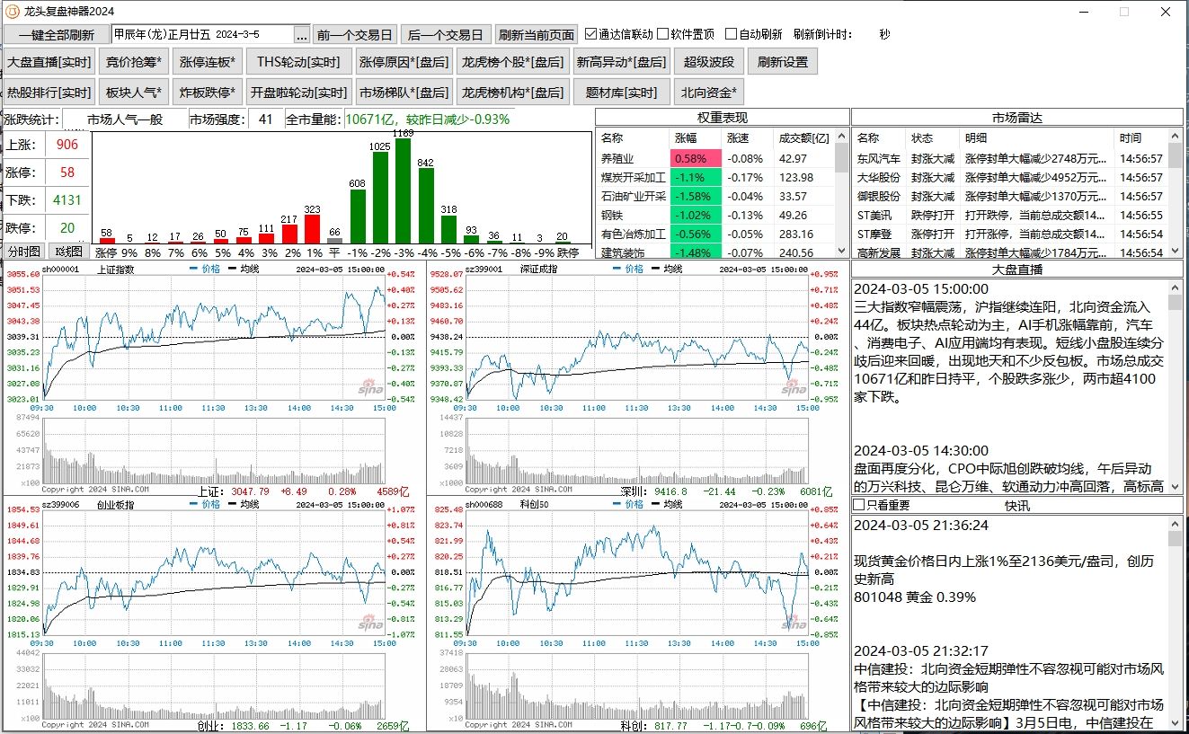Select 东风汽车 in 市场雷达
1189x734 pixels.
tap(1009, 158)
